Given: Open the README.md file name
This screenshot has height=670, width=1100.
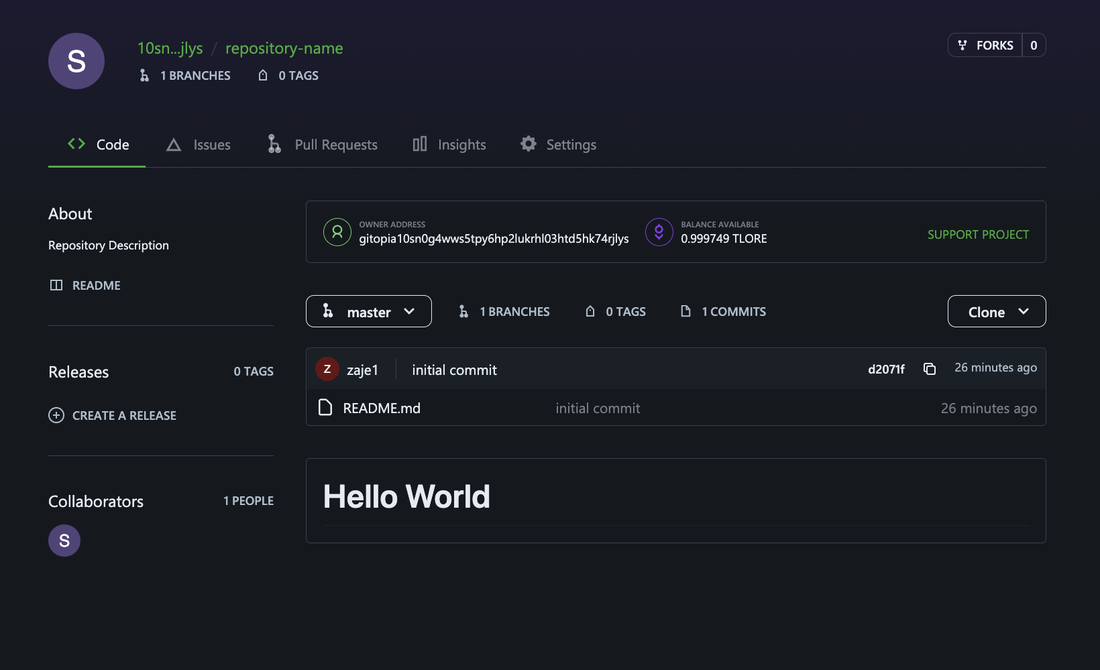Looking at the screenshot, I should 382,408.
